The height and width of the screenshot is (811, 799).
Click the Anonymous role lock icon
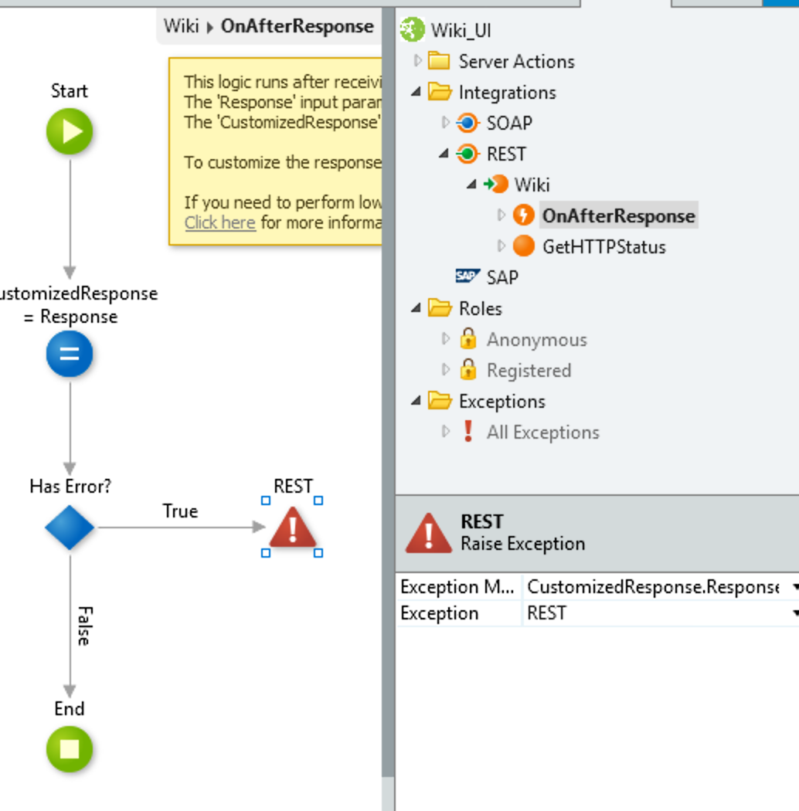467,338
